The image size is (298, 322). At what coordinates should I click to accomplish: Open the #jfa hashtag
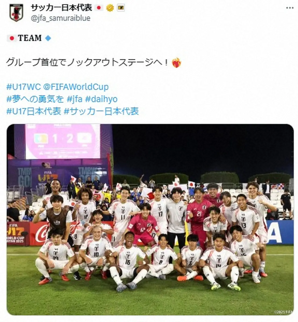74,99
